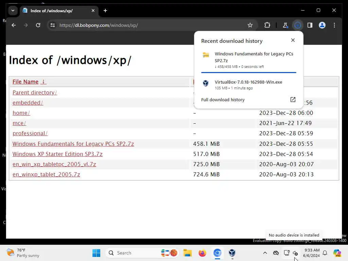Viewport: 348px width, 261px height.
Task: Open Copilot preview icon in taskbar
Action: click(337, 253)
